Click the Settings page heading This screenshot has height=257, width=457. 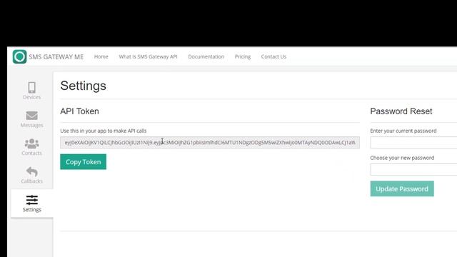pyautogui.click(x=84, y=86)
